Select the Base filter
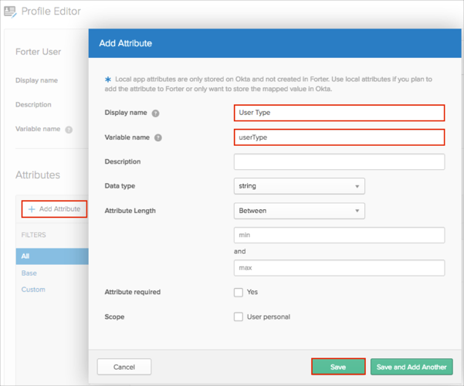Image resolution: width=464 pixels, height=386 pixels. click(29, 273)
